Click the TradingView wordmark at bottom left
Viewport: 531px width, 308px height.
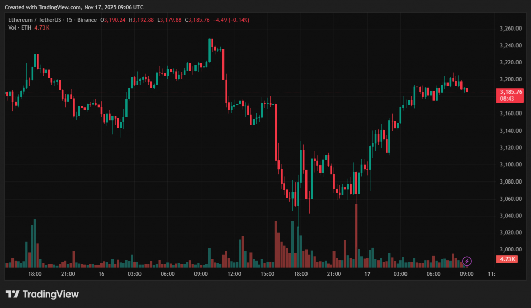(50, 294)
